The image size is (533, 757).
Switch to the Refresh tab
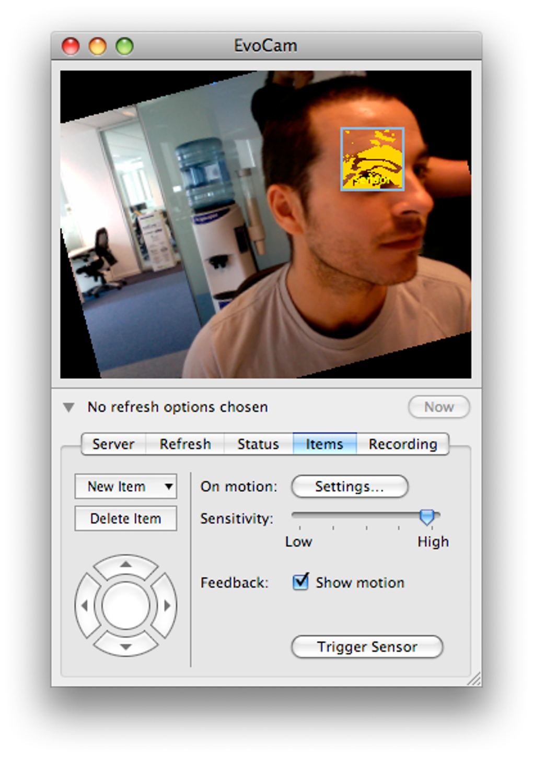[185, 444]
